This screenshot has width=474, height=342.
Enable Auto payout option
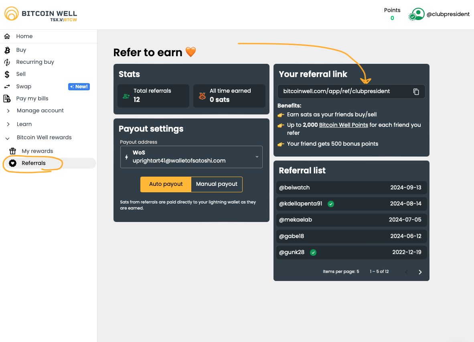tap(166, 184)
